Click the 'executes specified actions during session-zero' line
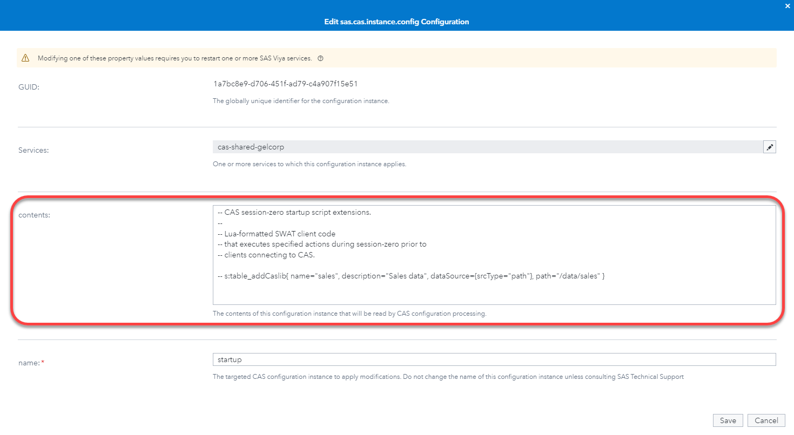The image size is (794, 435). pos(322,244)
